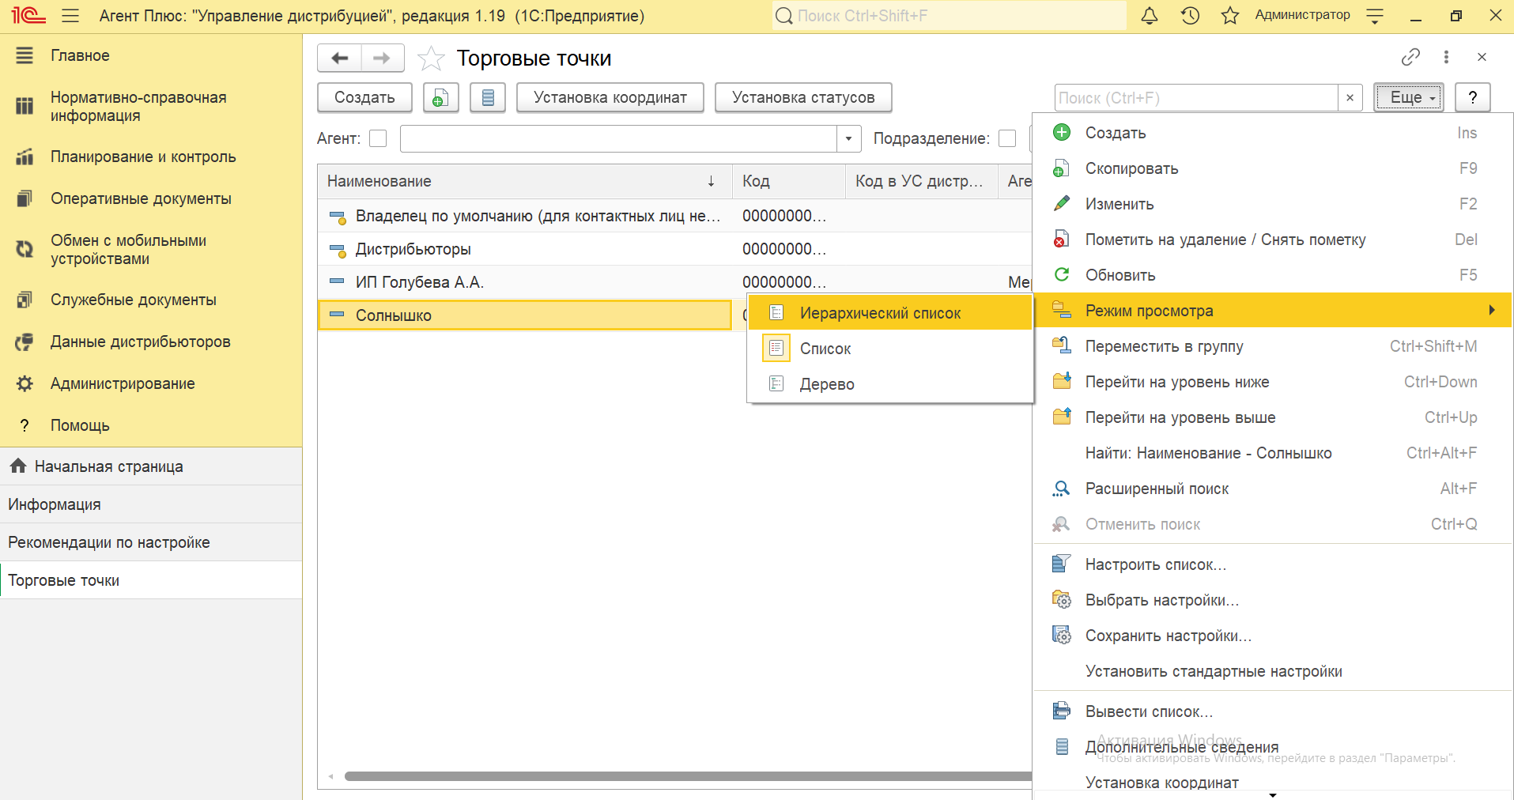This screenshot has width=1514, height=800.
Task: Open Планирование и контроль section
Action: tap(151, 157)
